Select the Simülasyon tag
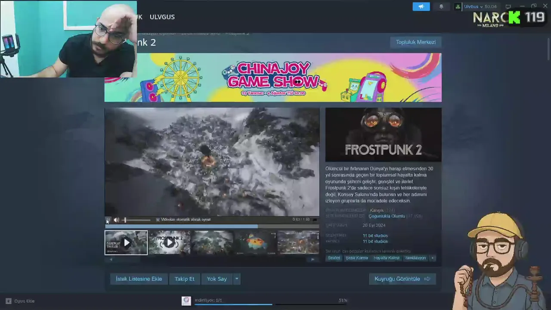The image size is (551, 310). 415,258
